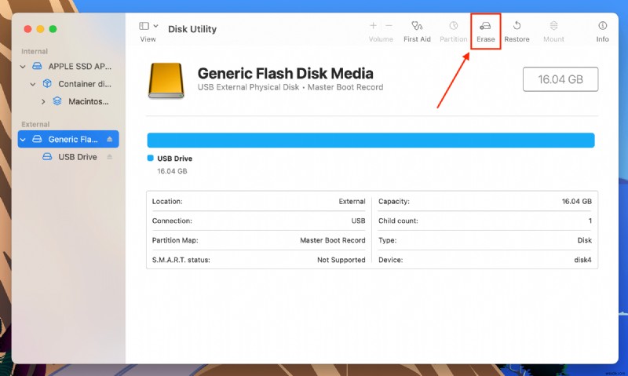This screenshot has width=628, height=376.
Task: Click the External section header
Action: 35,124
